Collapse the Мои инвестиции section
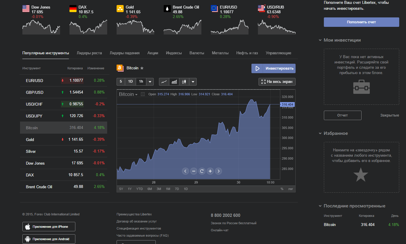The height and width of the screenshot is (244, 406). coord(320,40)
